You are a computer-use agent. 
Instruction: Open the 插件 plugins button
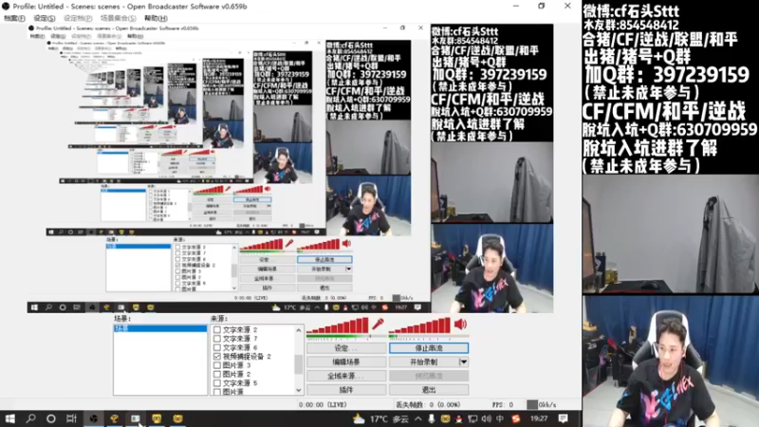point(346,389)
